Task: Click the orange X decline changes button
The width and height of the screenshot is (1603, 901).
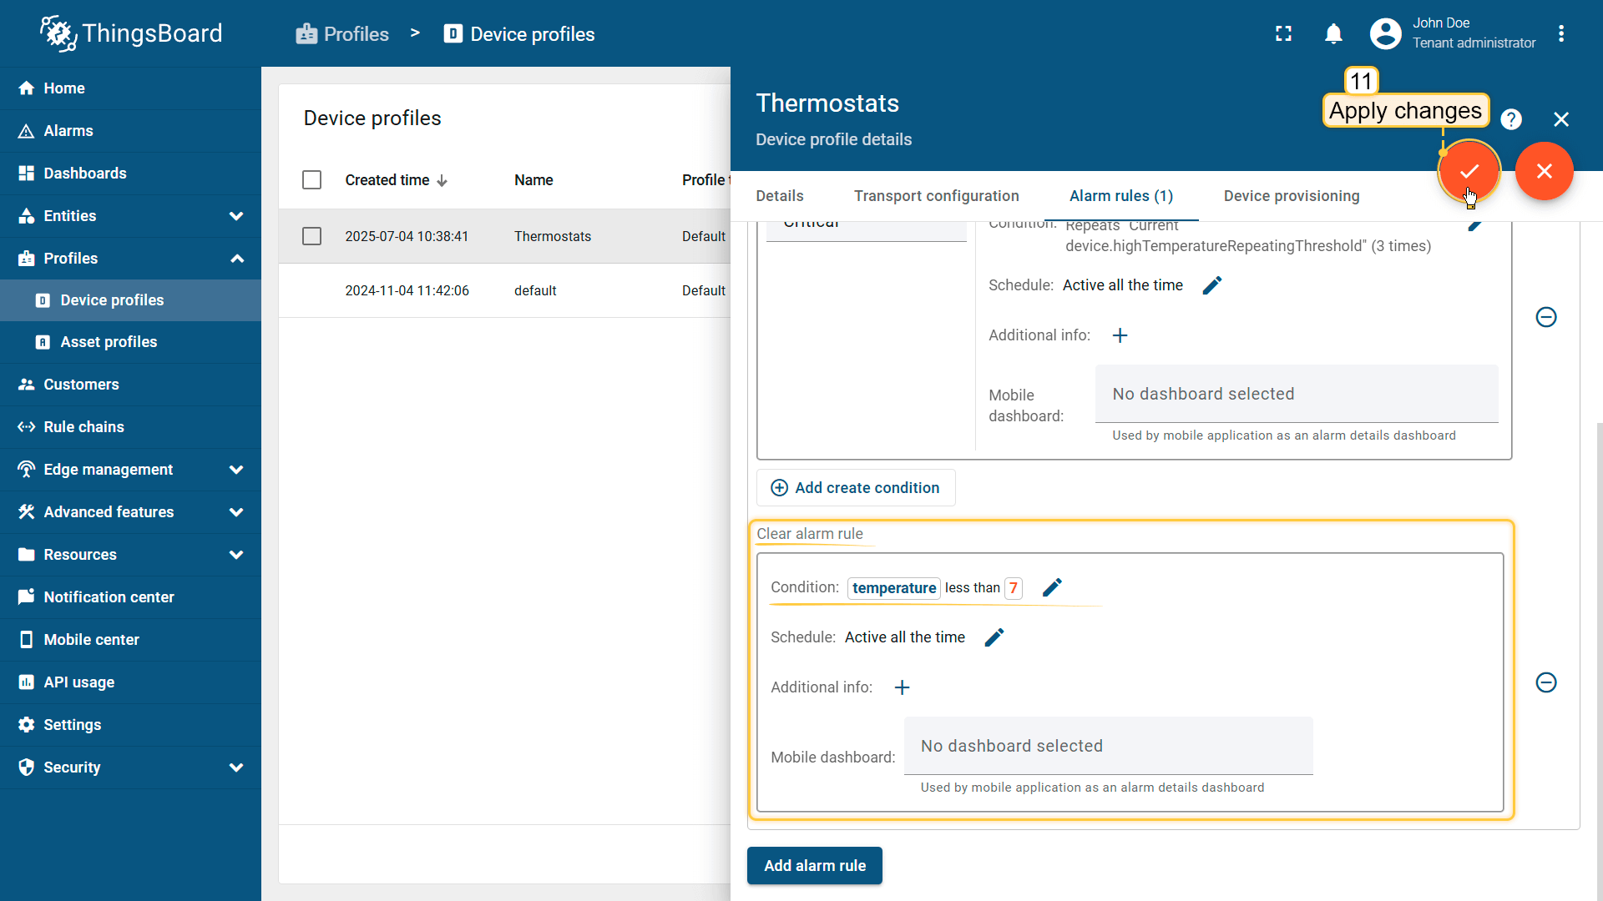Action: coord(1544,171)
